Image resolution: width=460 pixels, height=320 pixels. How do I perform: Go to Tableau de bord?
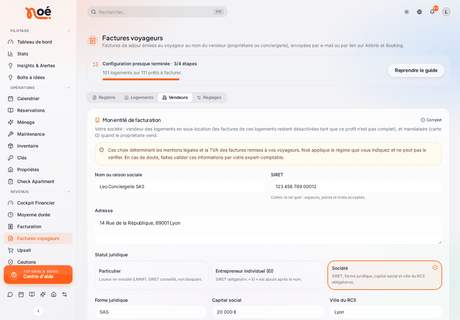(38, 42)
